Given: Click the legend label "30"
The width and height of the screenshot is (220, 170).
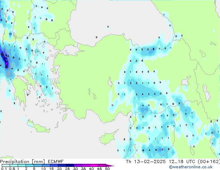Looking at the screenshot, I should click(75, 169).
